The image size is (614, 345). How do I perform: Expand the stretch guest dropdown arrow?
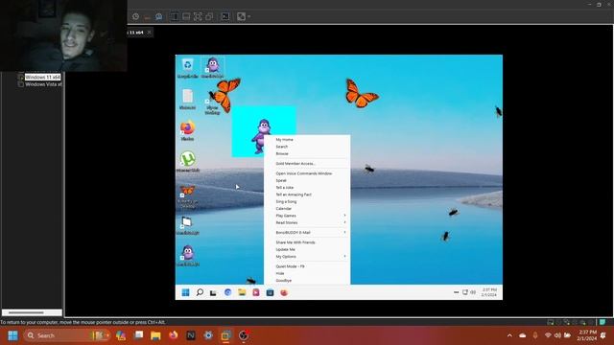coord(249,17)
